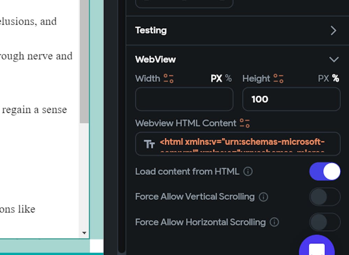Select the percent unit for Height

click(x=336, y=79)
